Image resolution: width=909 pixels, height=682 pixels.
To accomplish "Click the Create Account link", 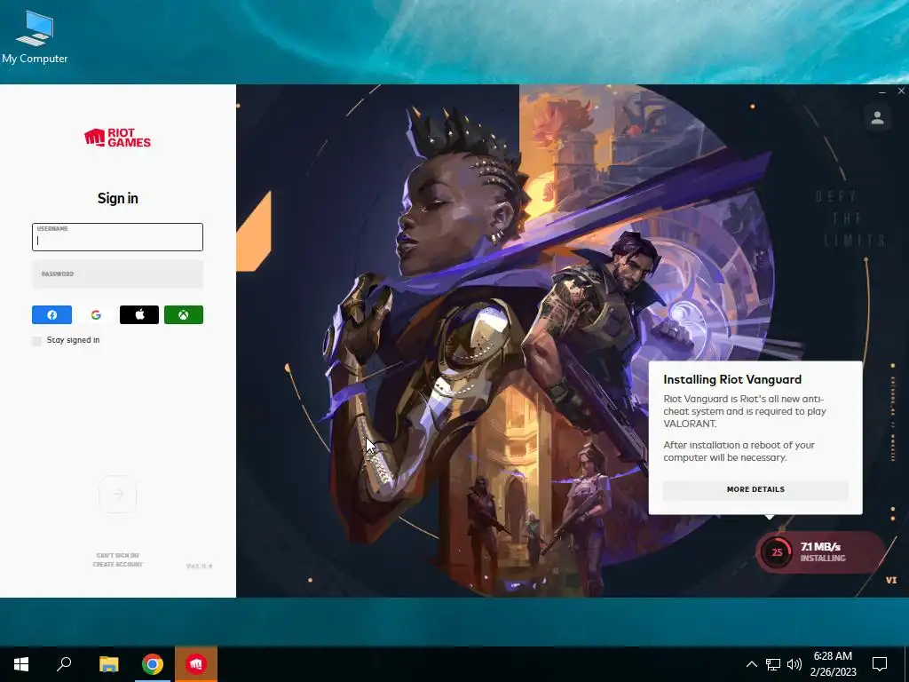I will tap(118, 564).
